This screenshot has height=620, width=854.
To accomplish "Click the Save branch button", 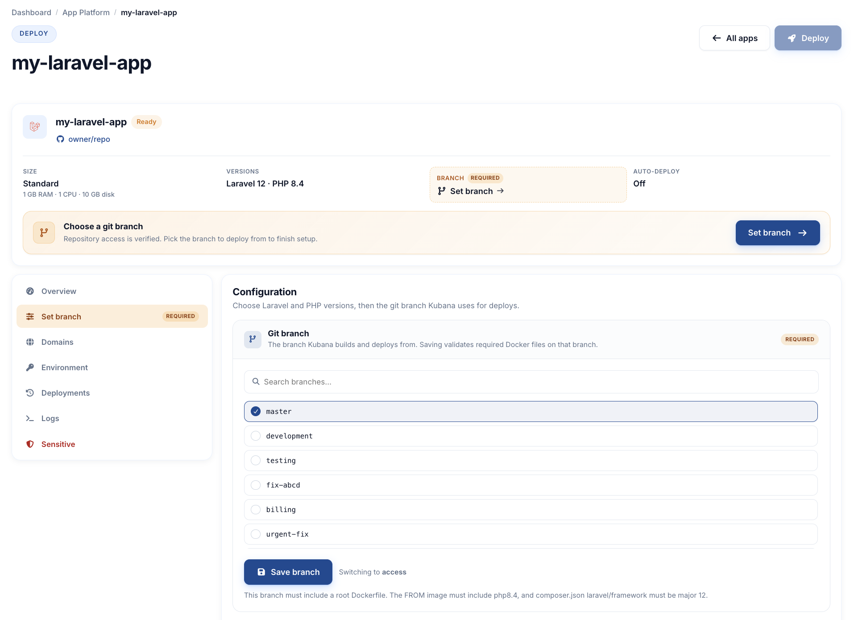I will pos(288,572).
